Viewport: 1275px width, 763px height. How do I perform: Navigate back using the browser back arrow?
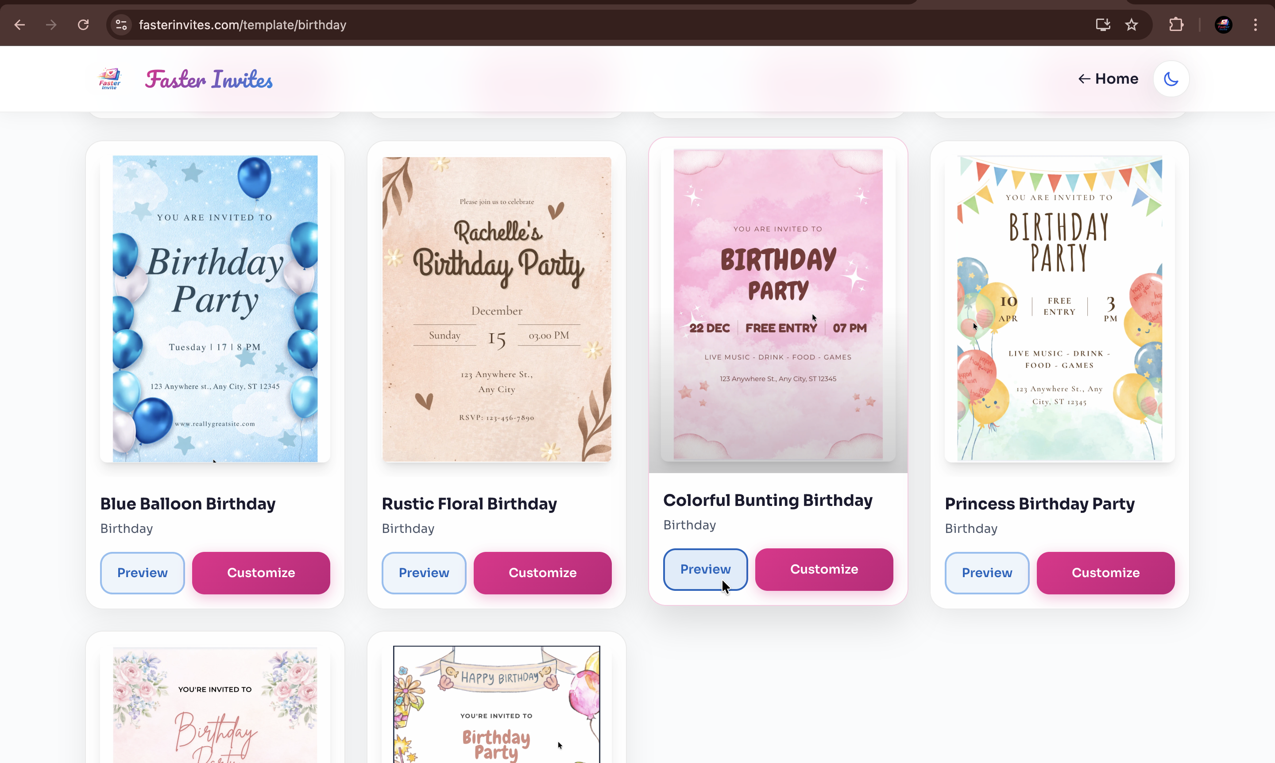tap(19, 25)
